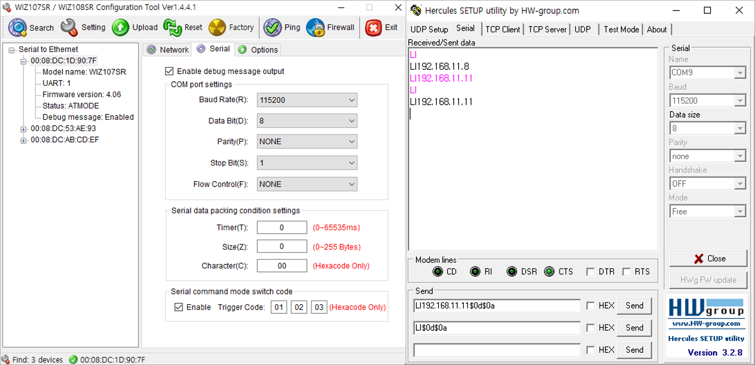Open the Setting wrench tool
This screenshot has width=755, height=365.
point(69,28)
